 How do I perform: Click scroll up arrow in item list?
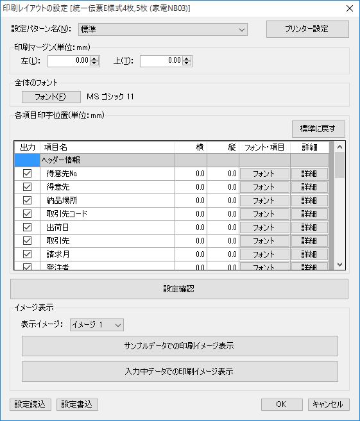[339, 147]
